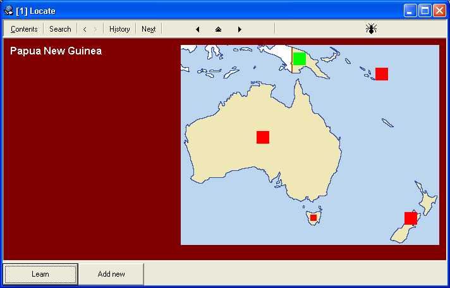450x288 pixels.
Task: Click the up triangle navigation arrow
Action: click(218, 29)
